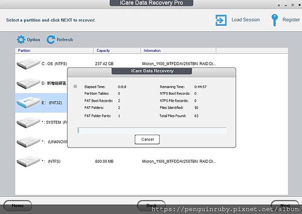Click the Option gear icon
This screenshot has height=214, width=302.
pos(21,39)
